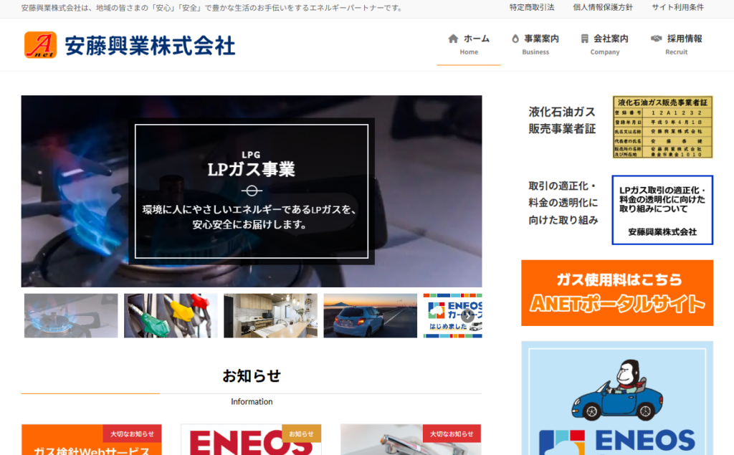Image resolution: width=734 pixels, height=455 pixels.
Task: Select the car at sunset thumbnail
Action: 371,315
